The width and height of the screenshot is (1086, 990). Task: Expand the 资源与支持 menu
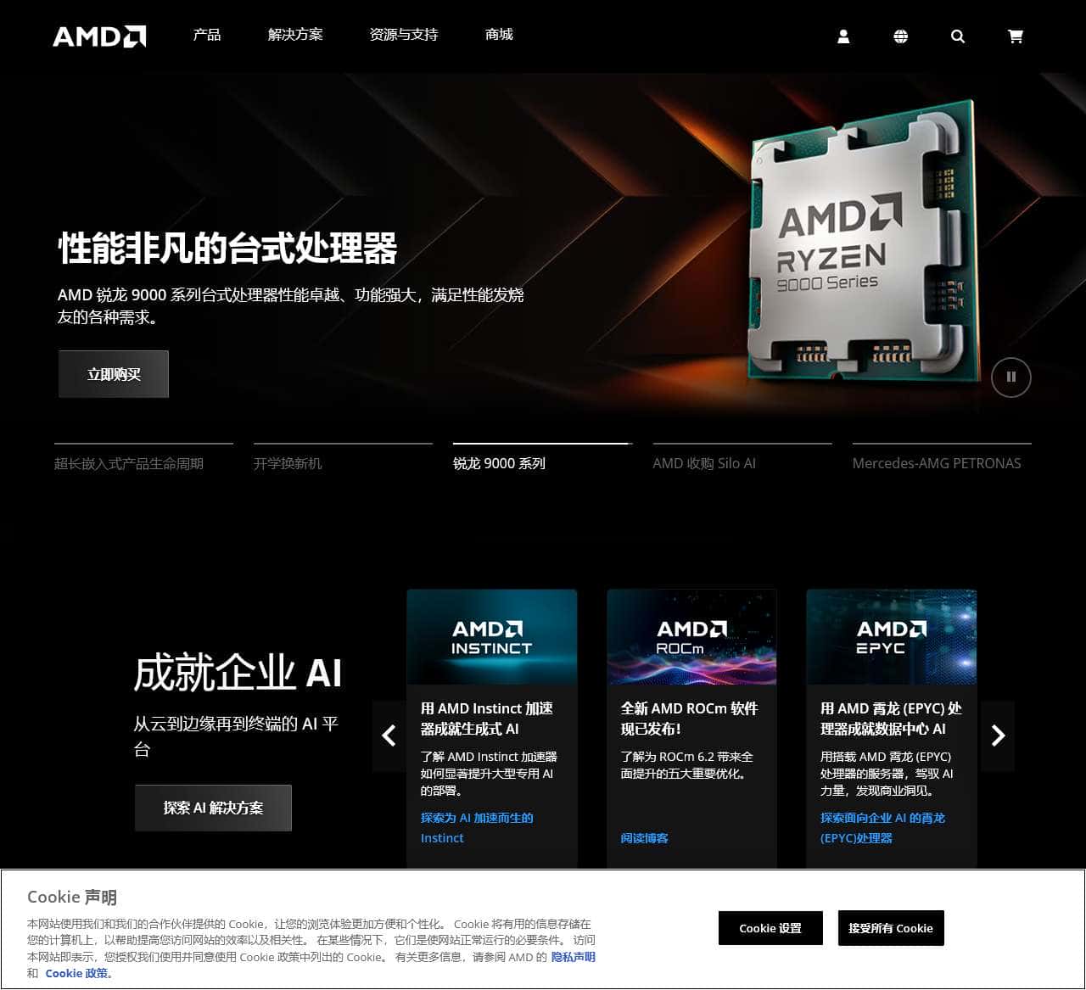pyautogui.click(x=404, y=35)
